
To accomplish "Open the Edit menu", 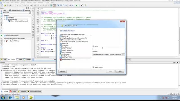I will tap(8, 3).
